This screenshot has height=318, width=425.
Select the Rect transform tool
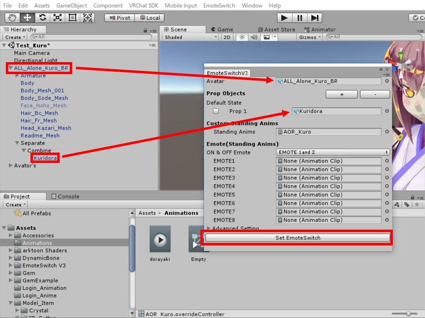click(72, 18)
